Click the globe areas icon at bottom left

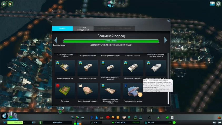coord(4,116)
